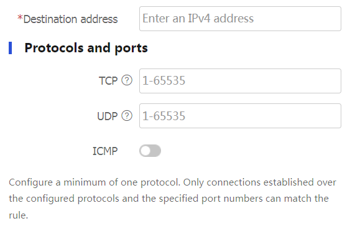Click the 1-65535 placeholder in the UDP box
The image size is (355, 231).
164,116
